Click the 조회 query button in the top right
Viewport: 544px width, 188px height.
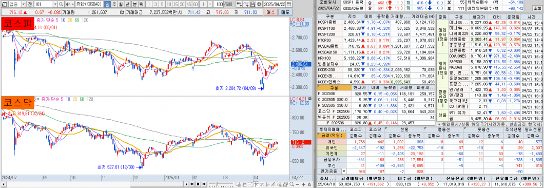pos(538,8)
